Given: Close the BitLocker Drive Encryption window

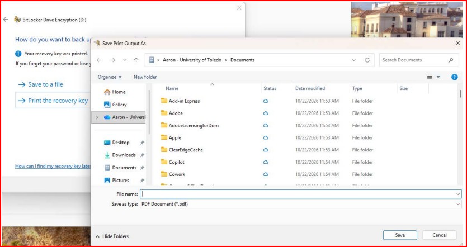Looking at the screenshot, I should click(239, 8).
